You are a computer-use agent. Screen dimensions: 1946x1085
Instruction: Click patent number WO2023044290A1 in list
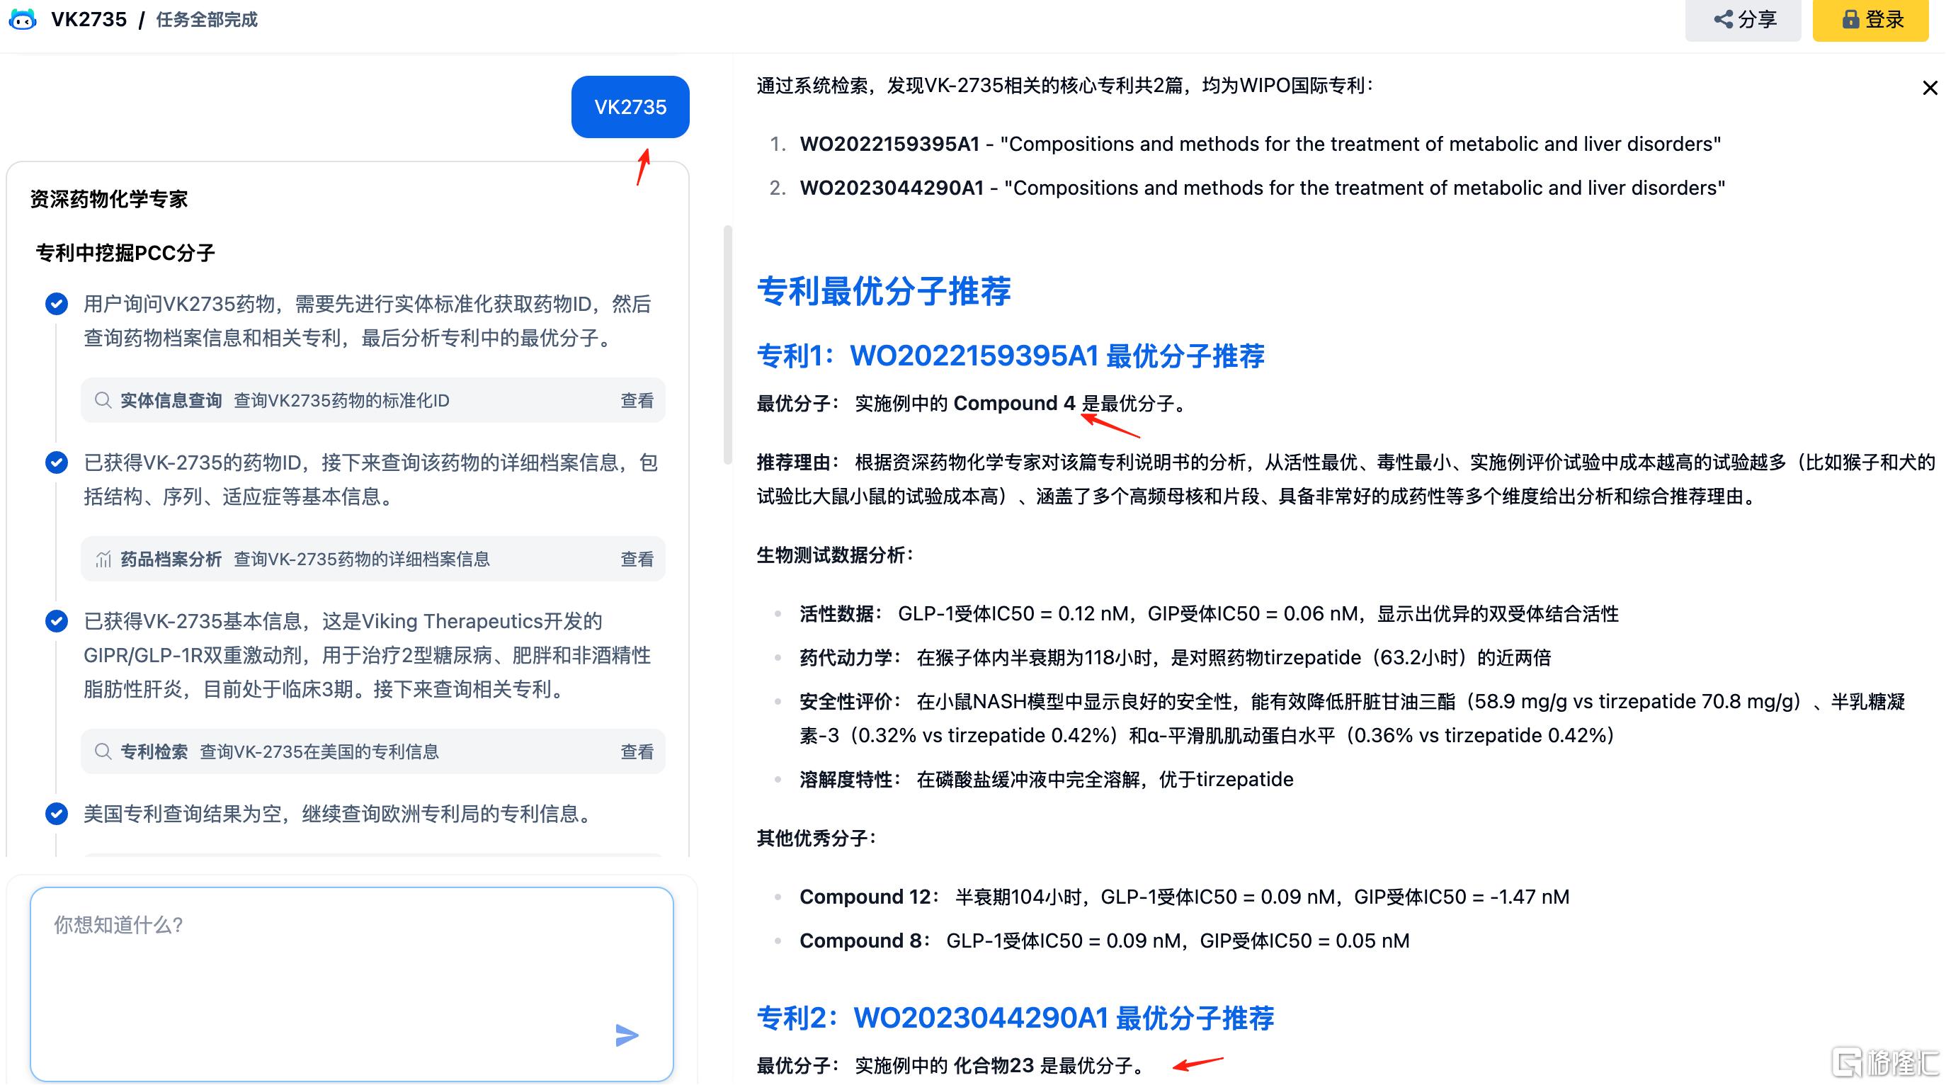892,188
